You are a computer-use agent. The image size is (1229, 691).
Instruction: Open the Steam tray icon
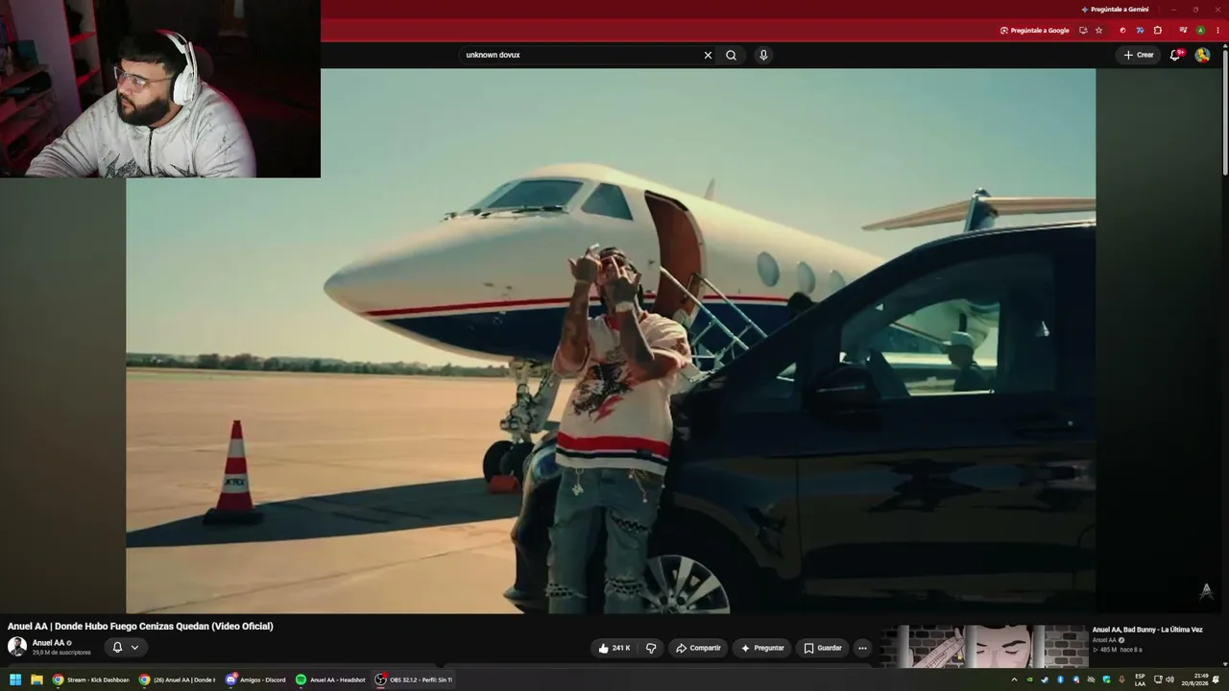coord(1045,679)
